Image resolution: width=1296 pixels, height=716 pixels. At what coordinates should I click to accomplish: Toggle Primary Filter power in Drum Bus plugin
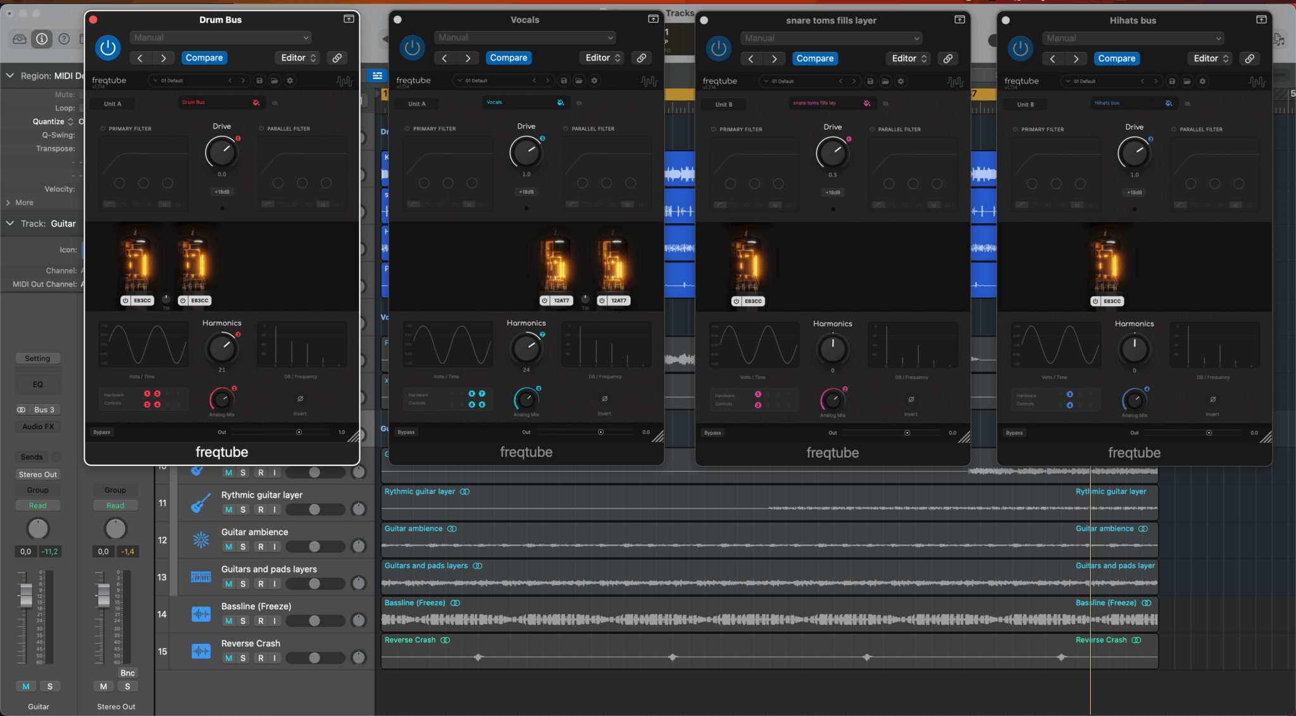[103, 128]
